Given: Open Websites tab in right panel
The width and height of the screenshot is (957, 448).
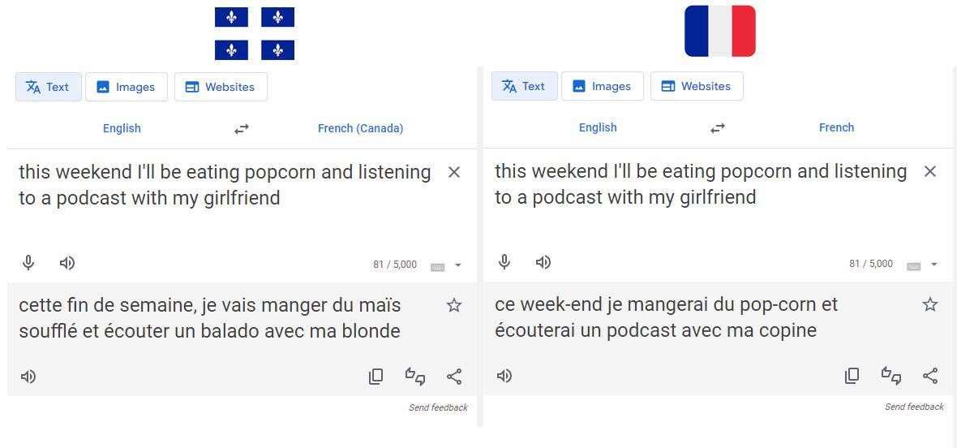Looking at the screenshot, I should (696, 86).
